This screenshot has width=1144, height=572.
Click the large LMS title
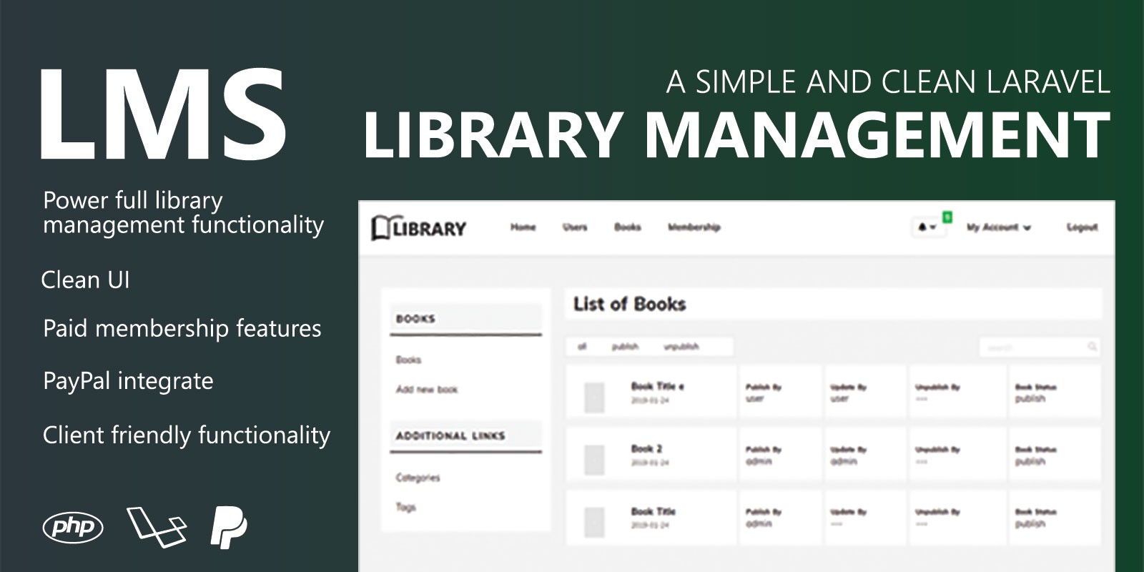(x=163, y=114)
